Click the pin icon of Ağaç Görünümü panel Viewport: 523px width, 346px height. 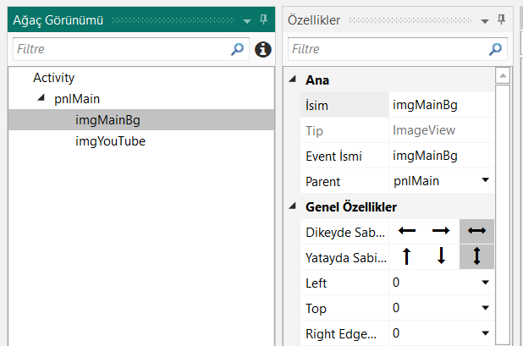(263, 19)
